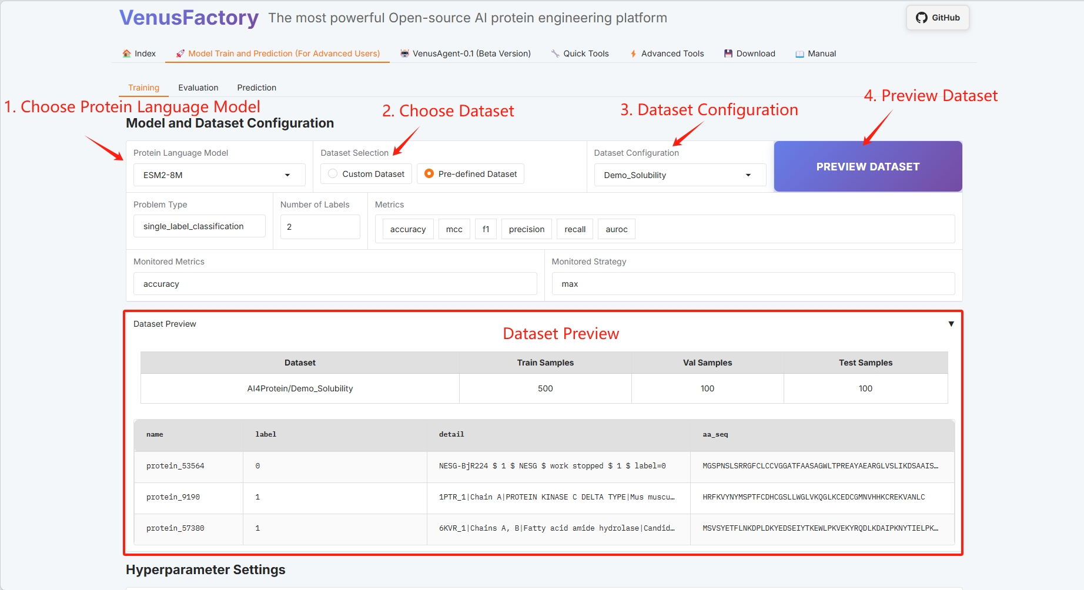The height and width of the screenshot is (590, 1084).
Task: Select the Custom Dataset radio option
Action: point(333,174)
